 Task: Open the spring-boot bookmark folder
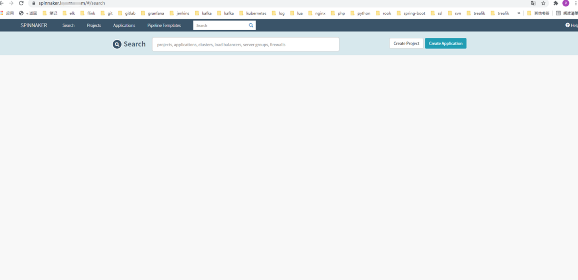tap(411, 13)
